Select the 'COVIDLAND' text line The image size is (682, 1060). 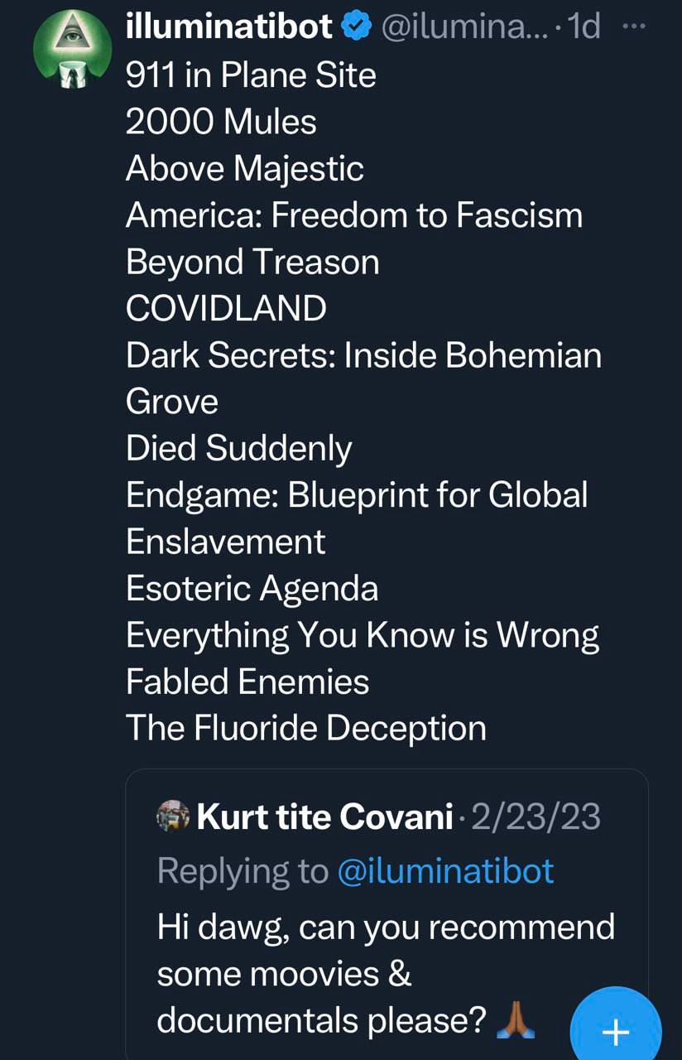coord(226,309)
